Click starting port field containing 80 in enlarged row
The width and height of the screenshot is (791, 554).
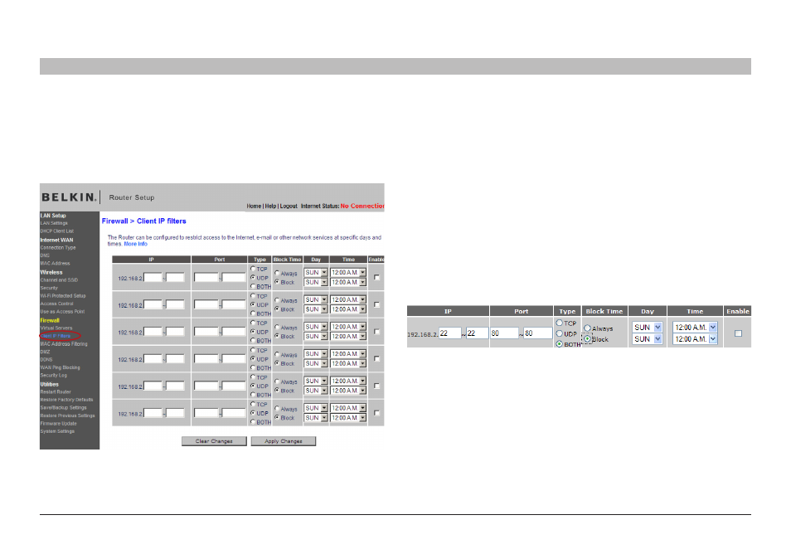tap(504, 333)
